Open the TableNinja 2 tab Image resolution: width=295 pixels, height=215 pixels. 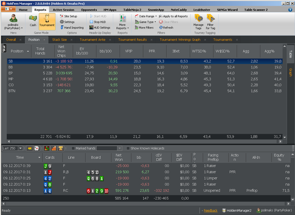click(132, 10)
